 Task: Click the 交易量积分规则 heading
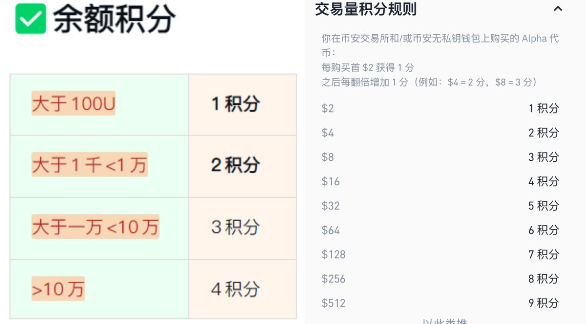(366, 9)
